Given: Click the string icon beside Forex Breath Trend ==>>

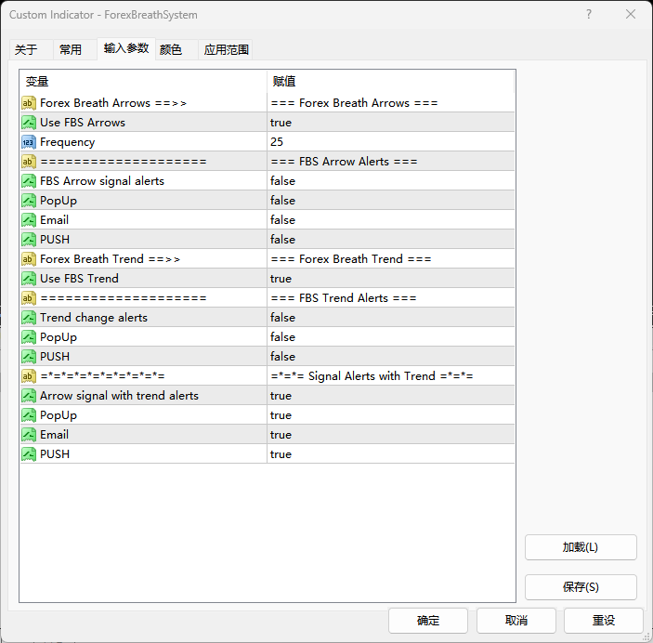Looking at the screenshot, I should [x=28, y=259].
